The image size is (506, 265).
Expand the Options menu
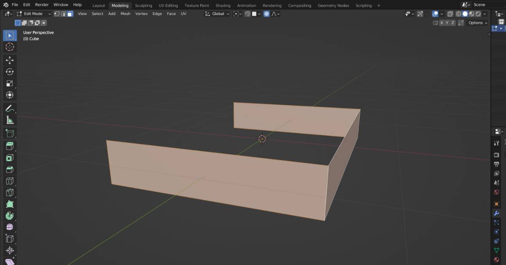click(476, 23)
